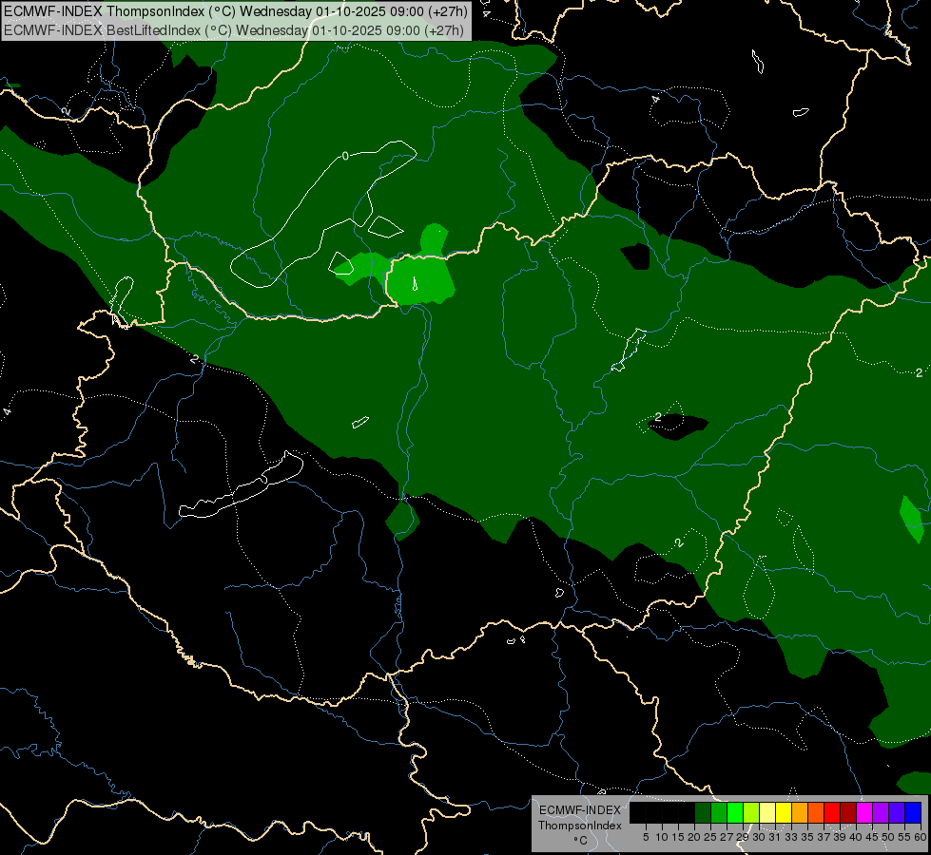Click the BestLiftedIndex title line in header

click(x=234, y=29)
